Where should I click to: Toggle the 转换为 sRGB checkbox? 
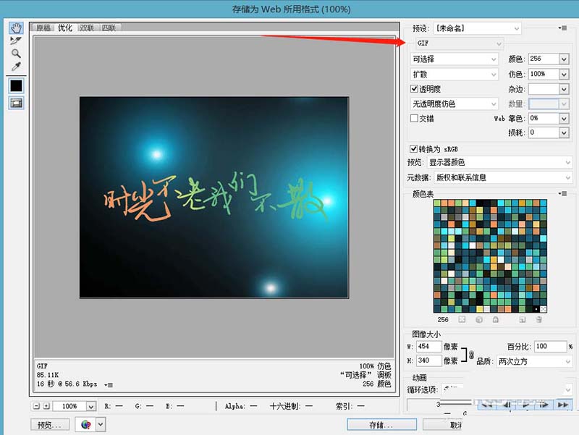(x=413, y=149)
